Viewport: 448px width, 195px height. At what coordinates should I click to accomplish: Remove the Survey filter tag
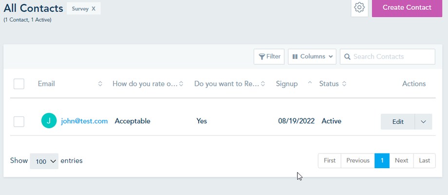pyautogui.click(x=93, y=9)
